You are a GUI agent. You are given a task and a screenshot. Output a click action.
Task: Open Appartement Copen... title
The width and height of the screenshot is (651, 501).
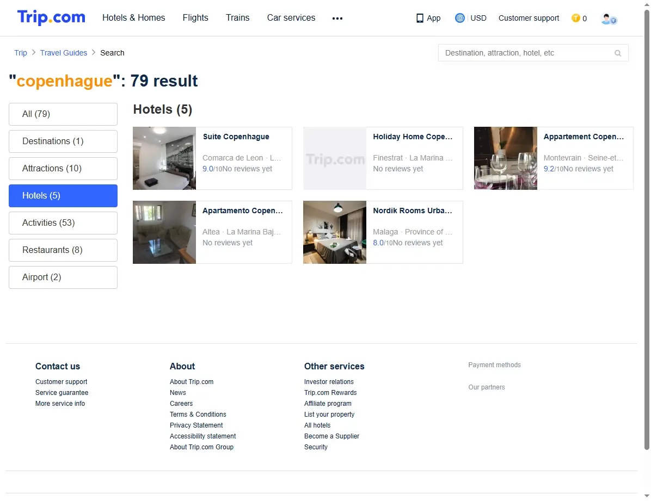(x=584, y=137)
